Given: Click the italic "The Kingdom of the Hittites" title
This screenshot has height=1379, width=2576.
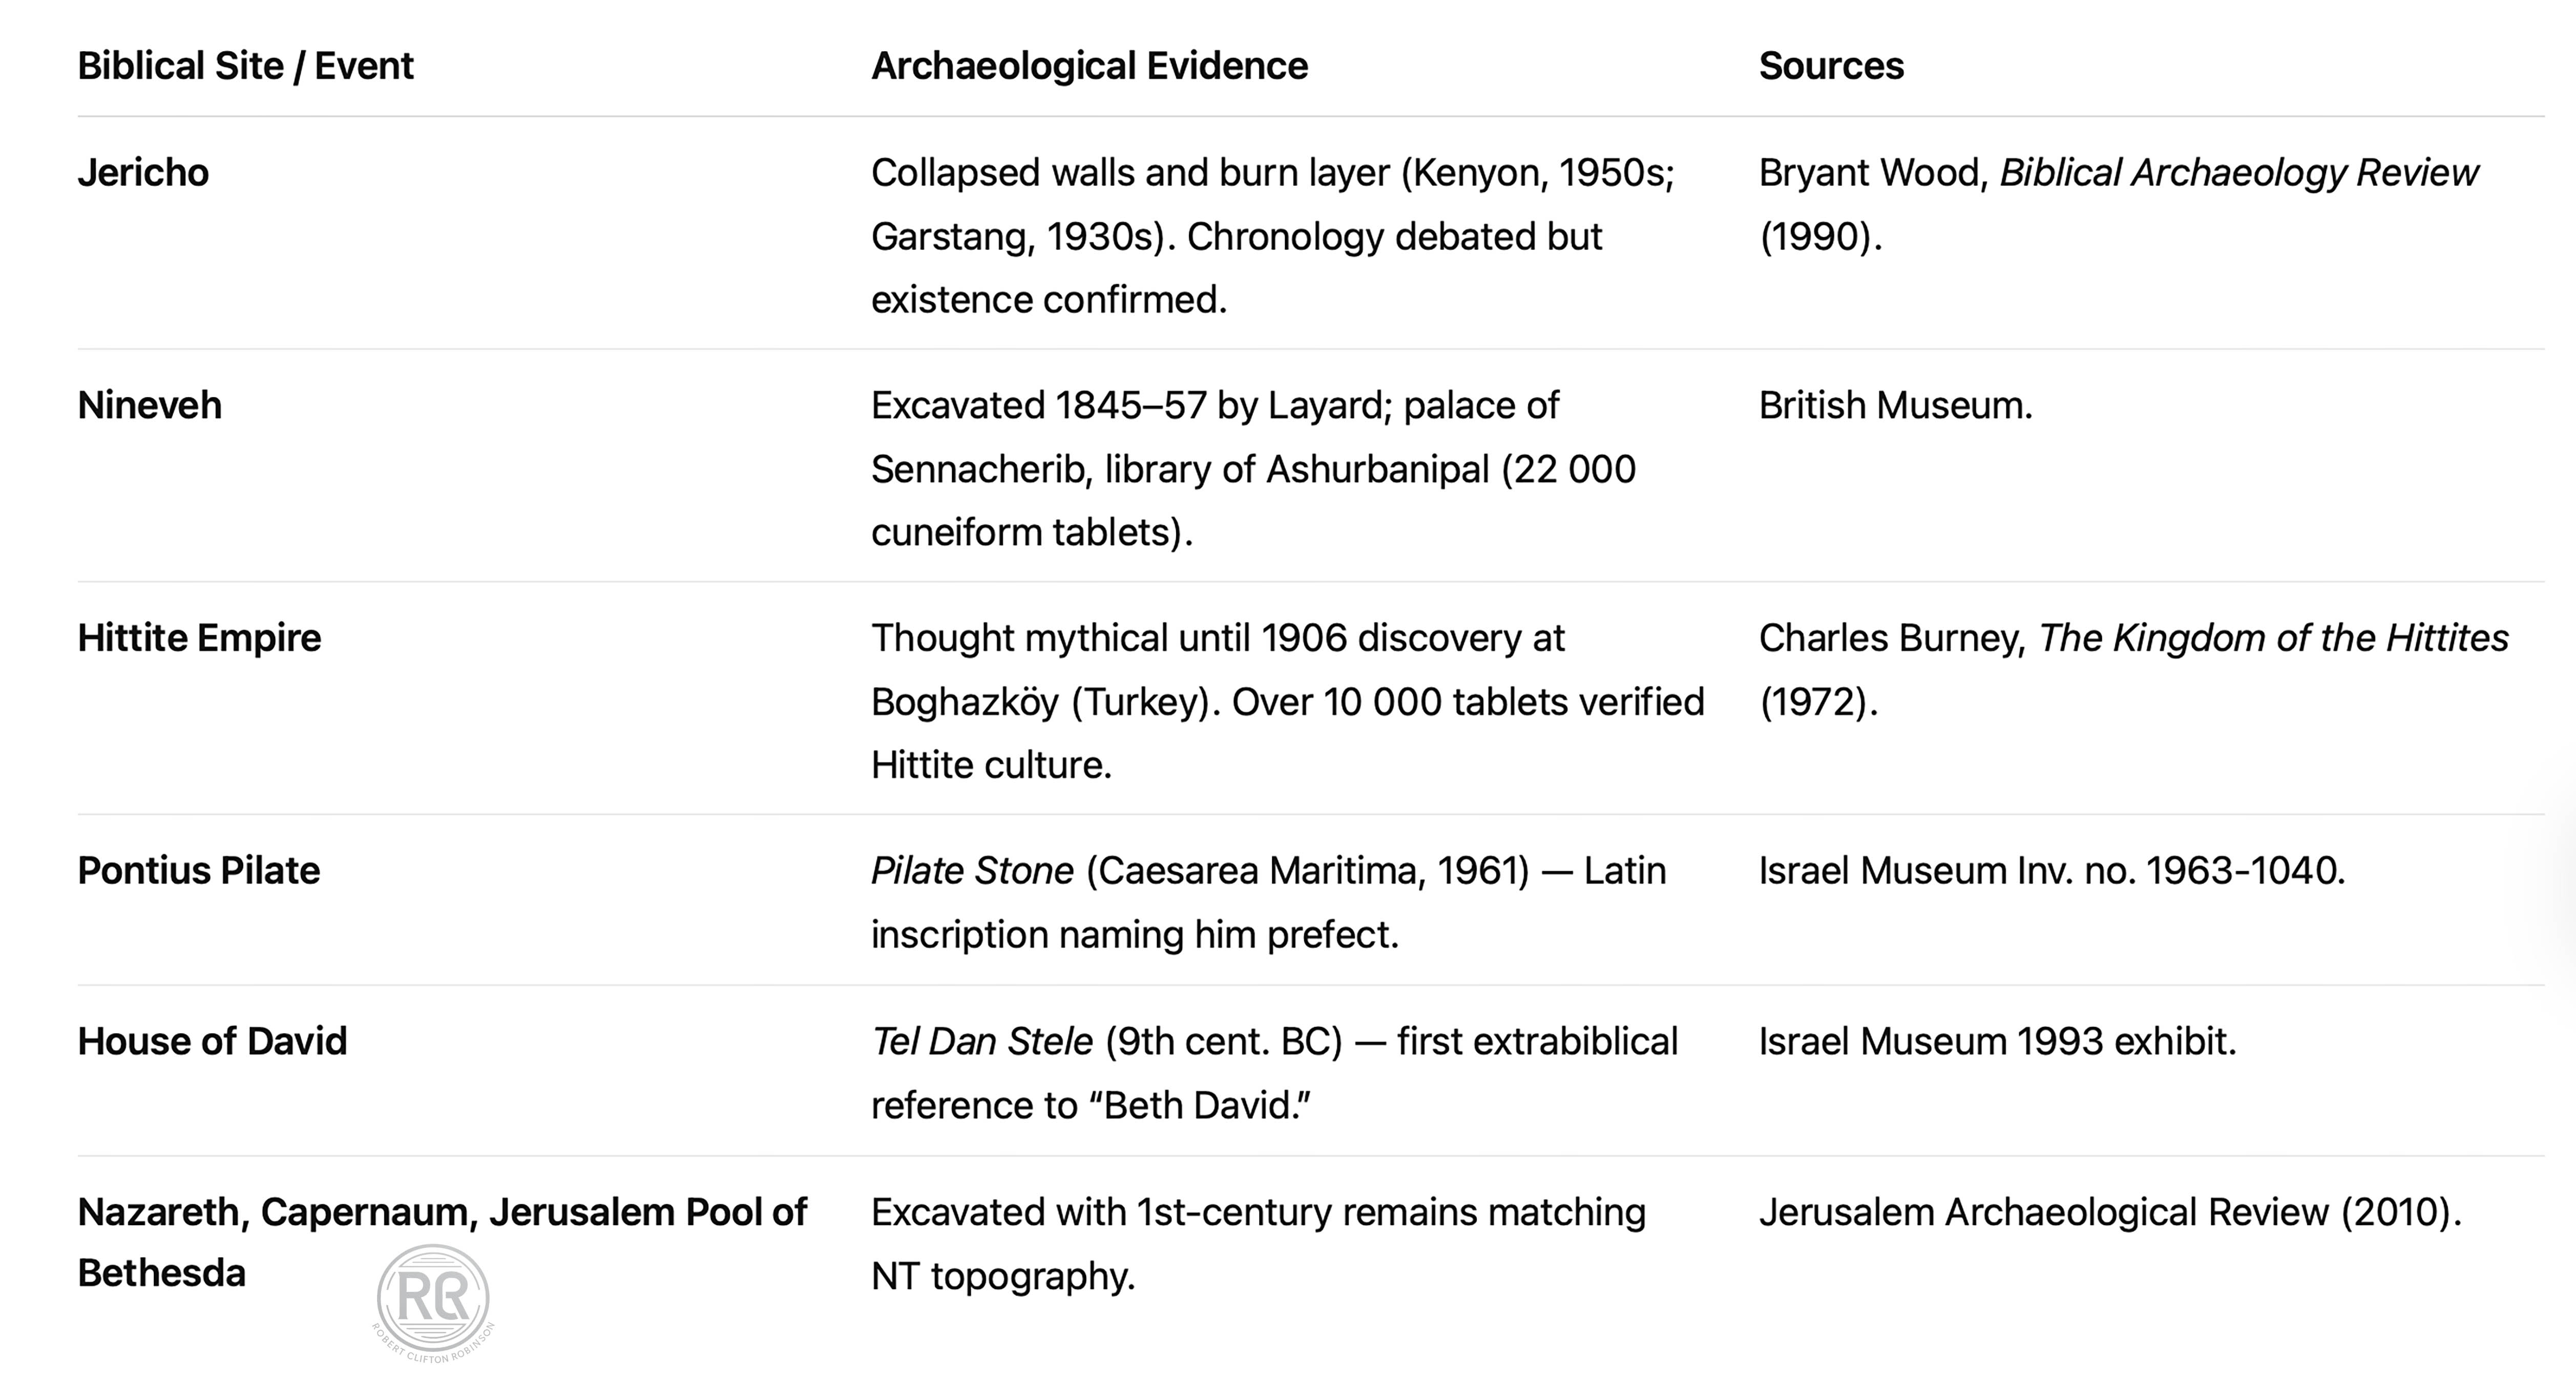Looking at the screenshot, I should (x=2273, y=638).
